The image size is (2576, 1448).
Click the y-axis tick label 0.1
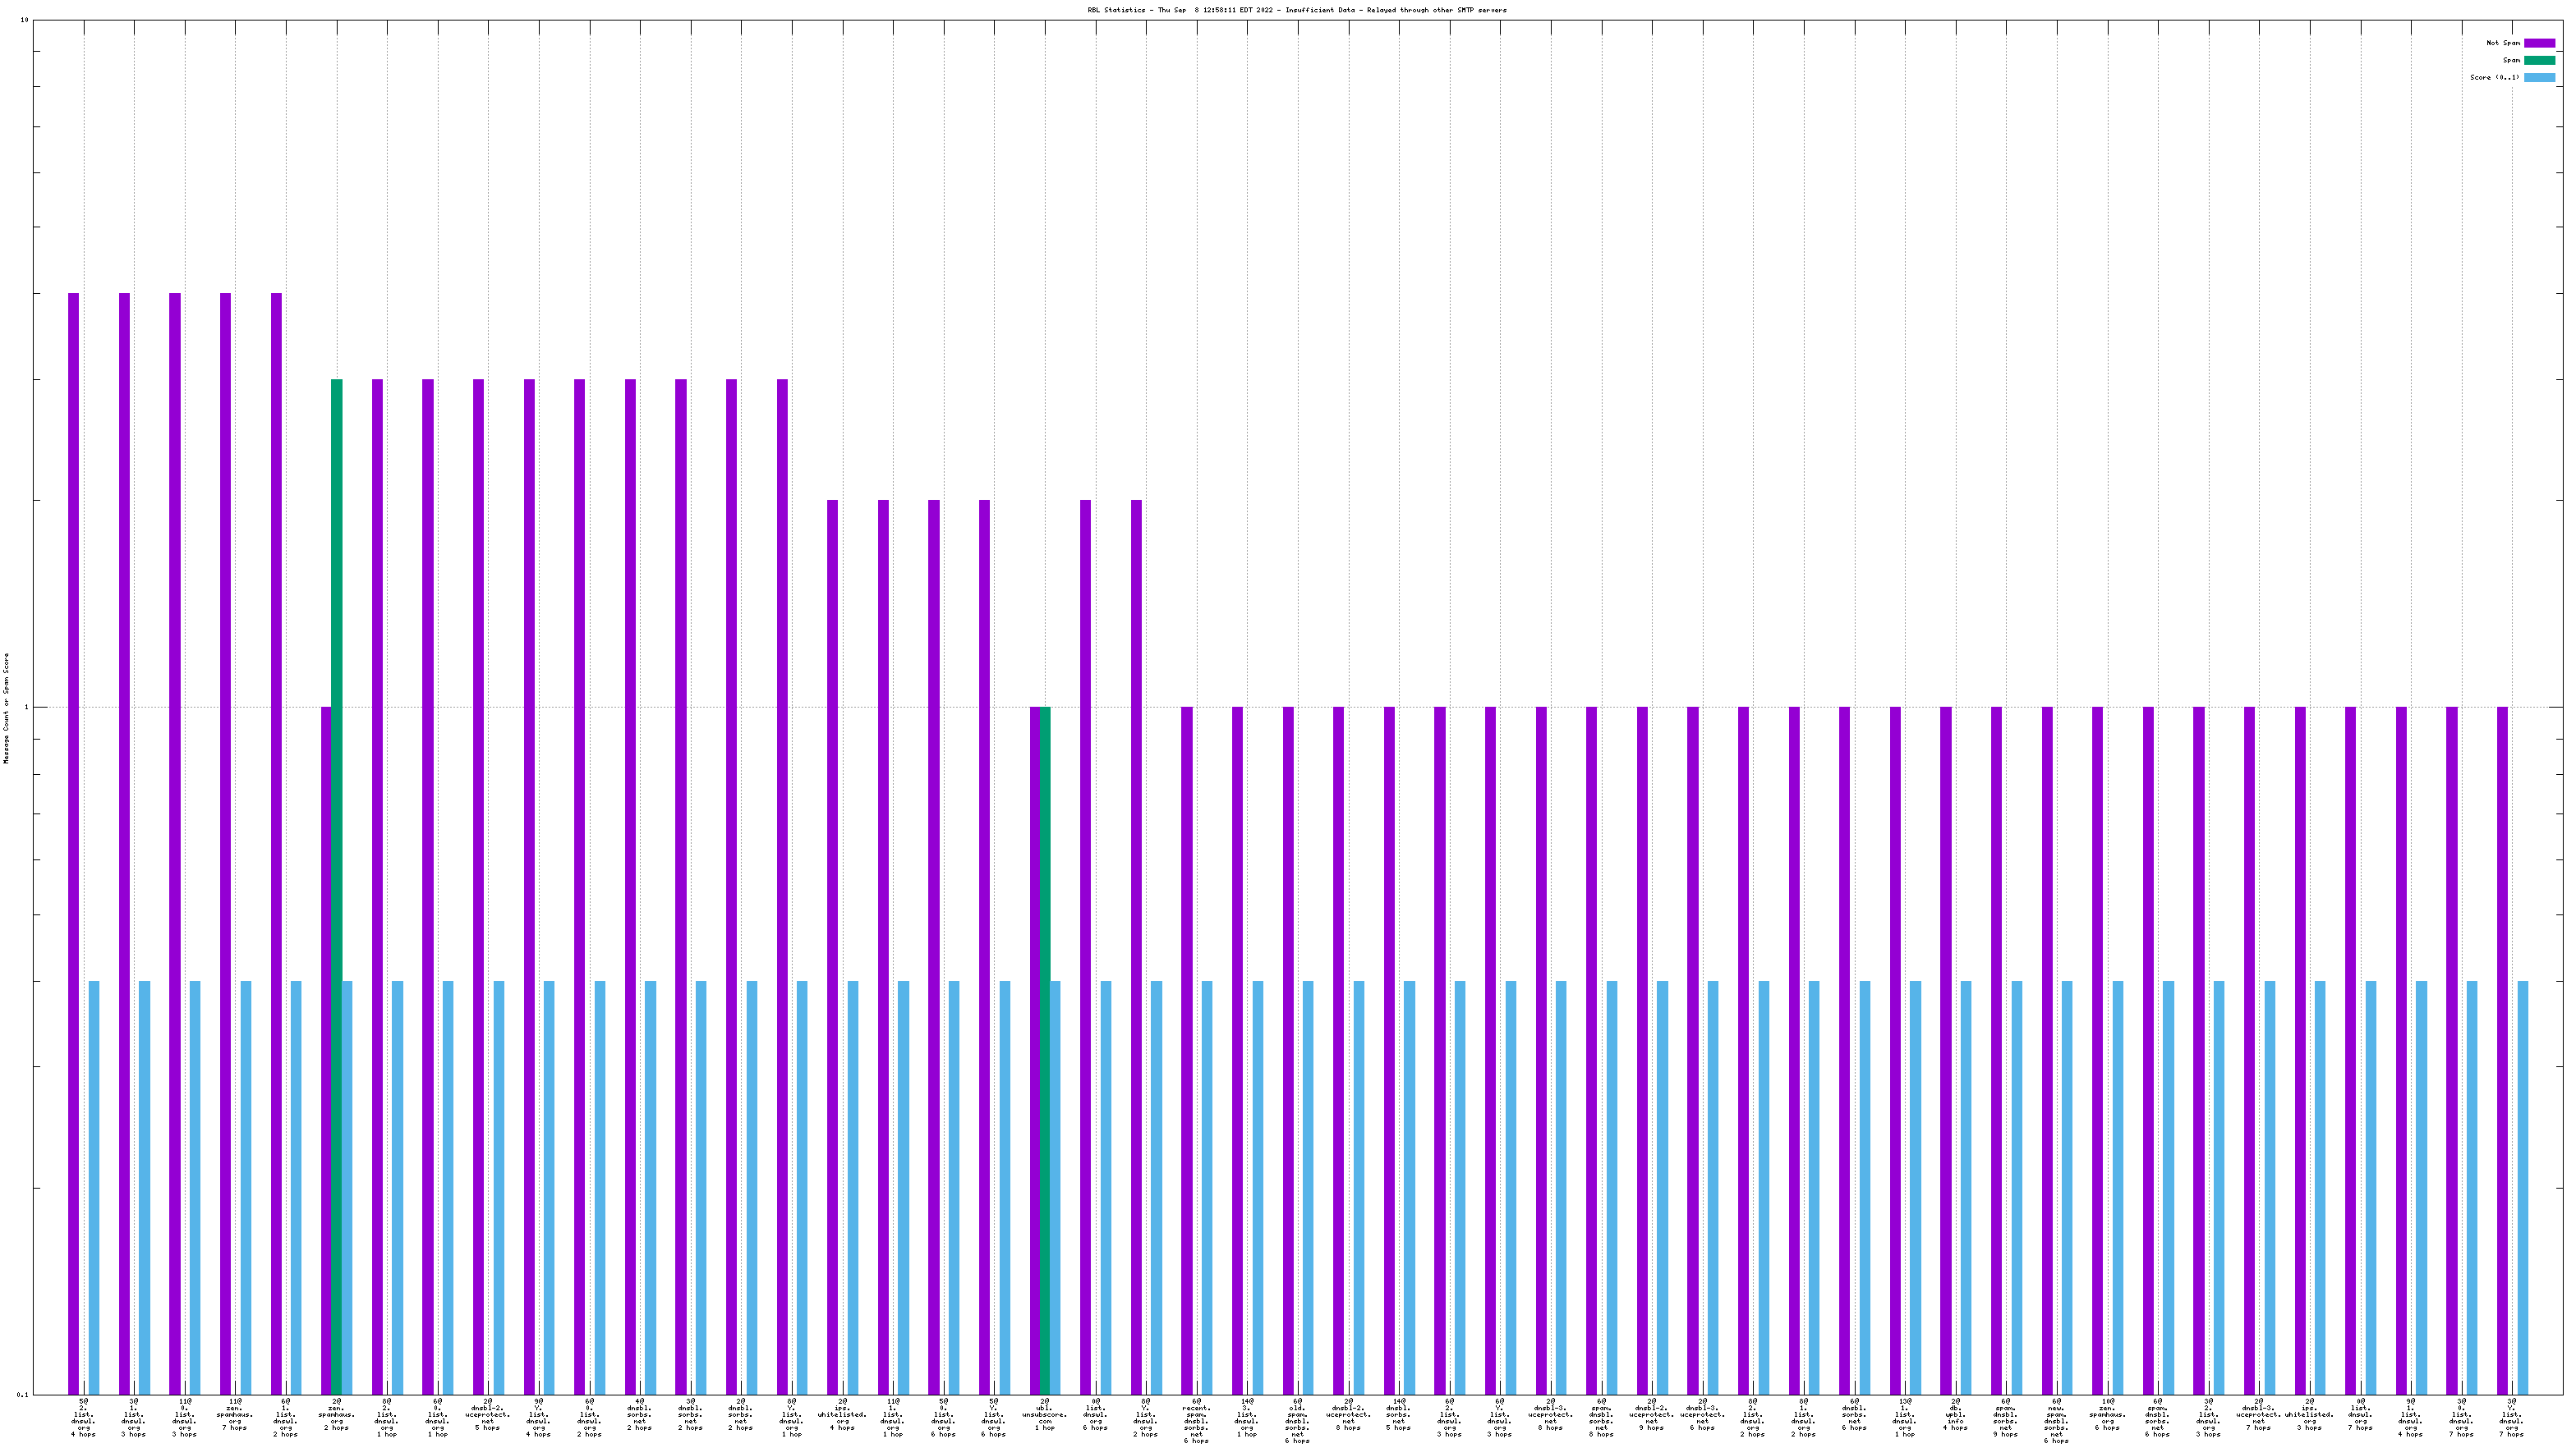click(x=23, y=1394)
